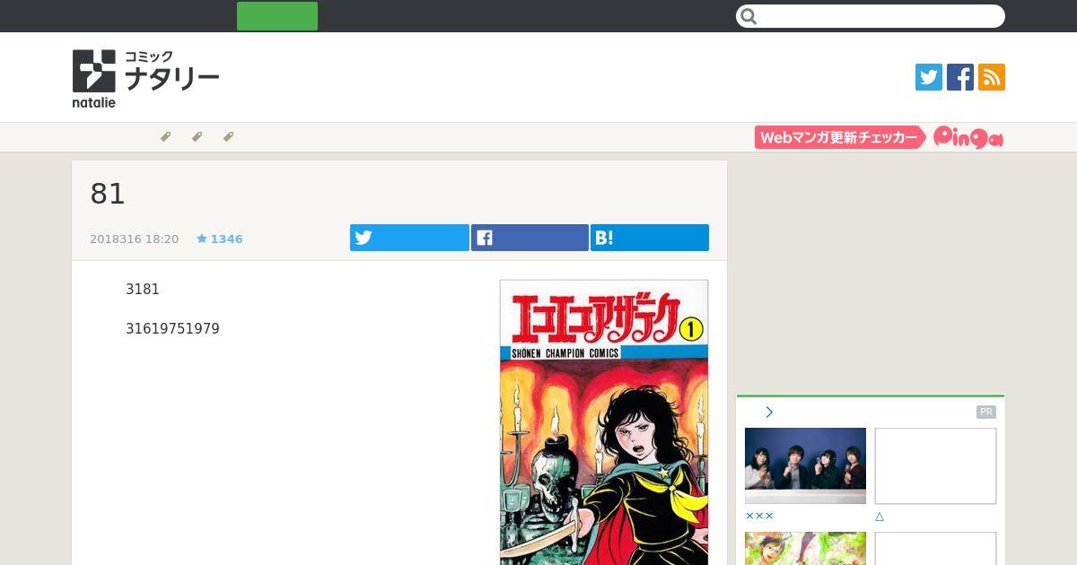Click the article date 2018316 18:20
This screenshot has width=1077, height=565.
click(x=135, y=239)
